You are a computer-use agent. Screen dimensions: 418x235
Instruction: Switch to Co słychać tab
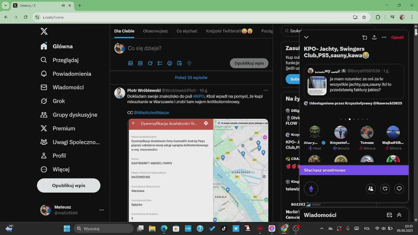tap(187, 31)
